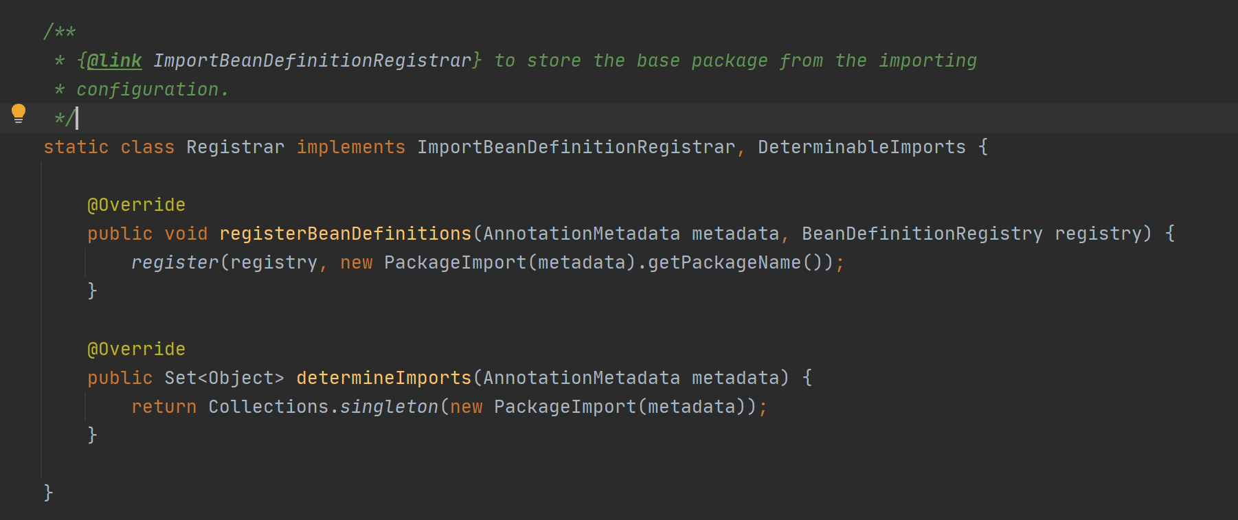This screenshot has width=1238, height=520.
Task: Click the yellow lightbulb quick-fix icon
Action: pyautogui.click(x=19, y=113)
